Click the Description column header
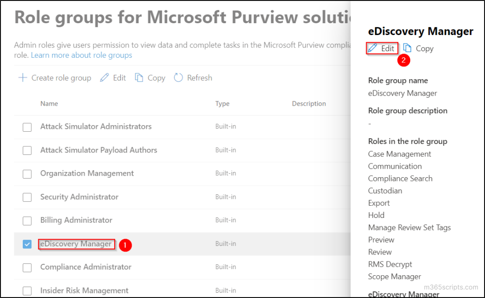 tap(309, 103)
